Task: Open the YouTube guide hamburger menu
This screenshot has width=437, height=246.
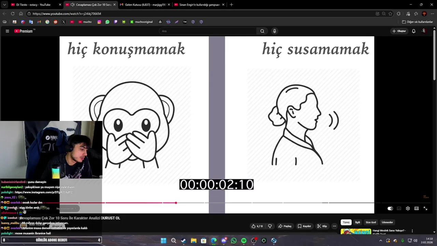Action: click(x=7, y=31)
